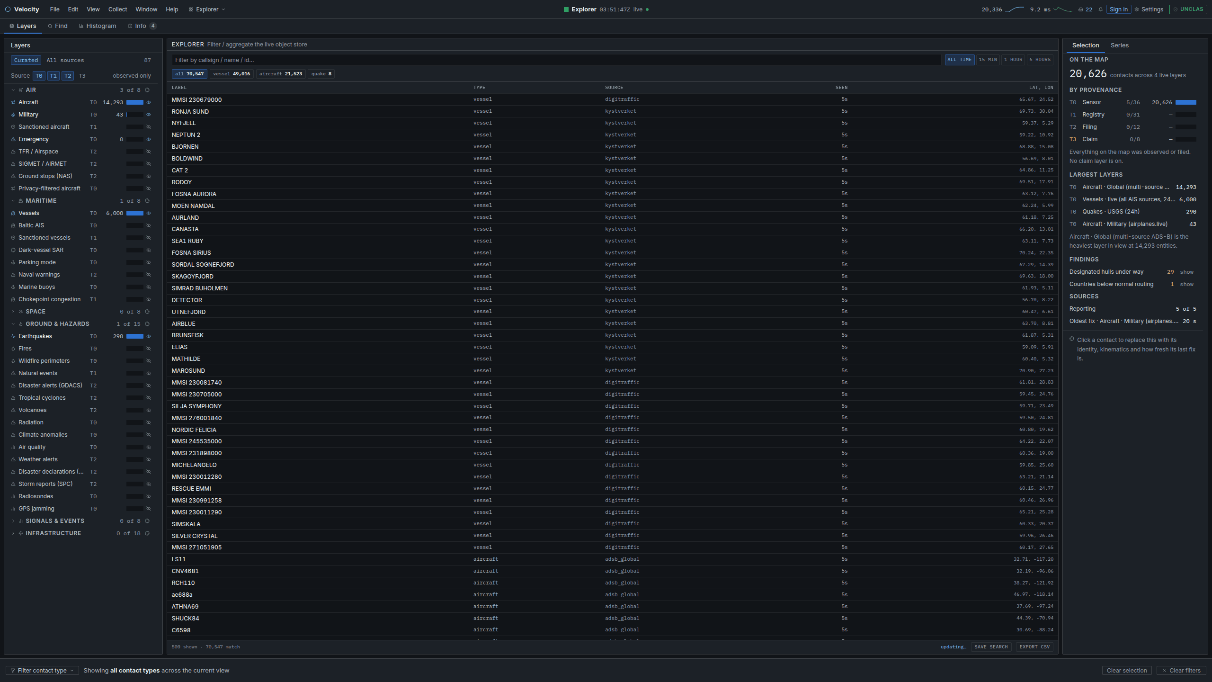Click the Vessels layer ship icon

(x=13, y=213)
